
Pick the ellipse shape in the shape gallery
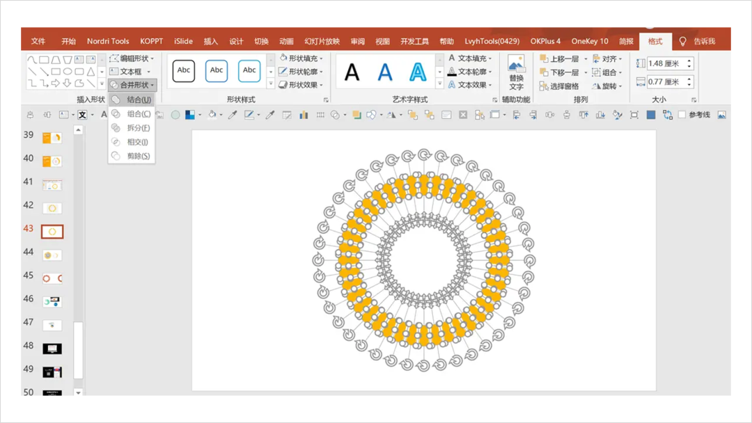[x=68, y=72]
